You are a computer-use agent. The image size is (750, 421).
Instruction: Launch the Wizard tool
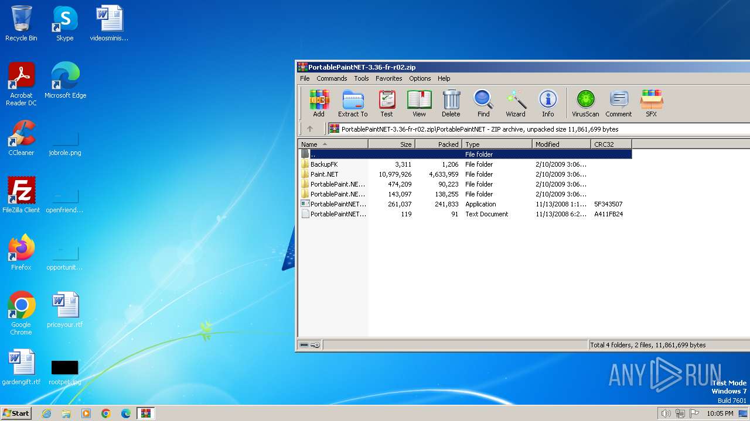click(516, 103)
